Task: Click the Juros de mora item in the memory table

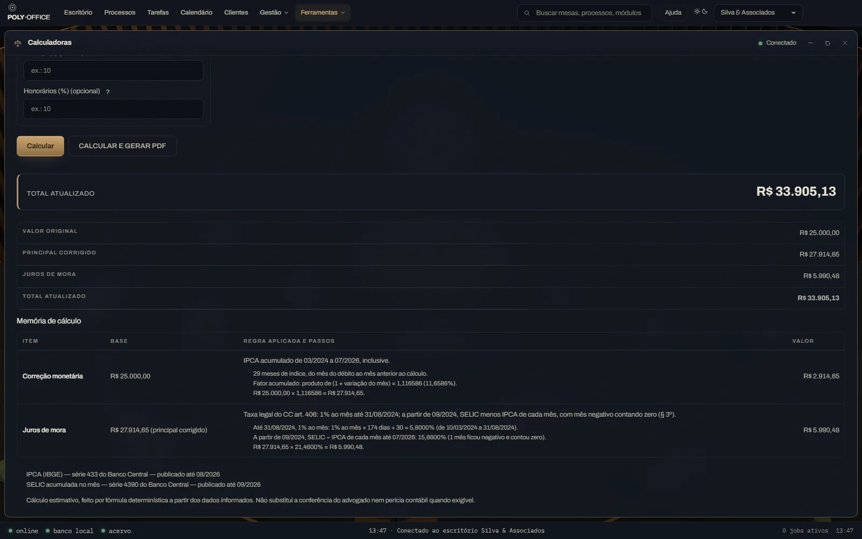Action: click(x=44, y=430)
